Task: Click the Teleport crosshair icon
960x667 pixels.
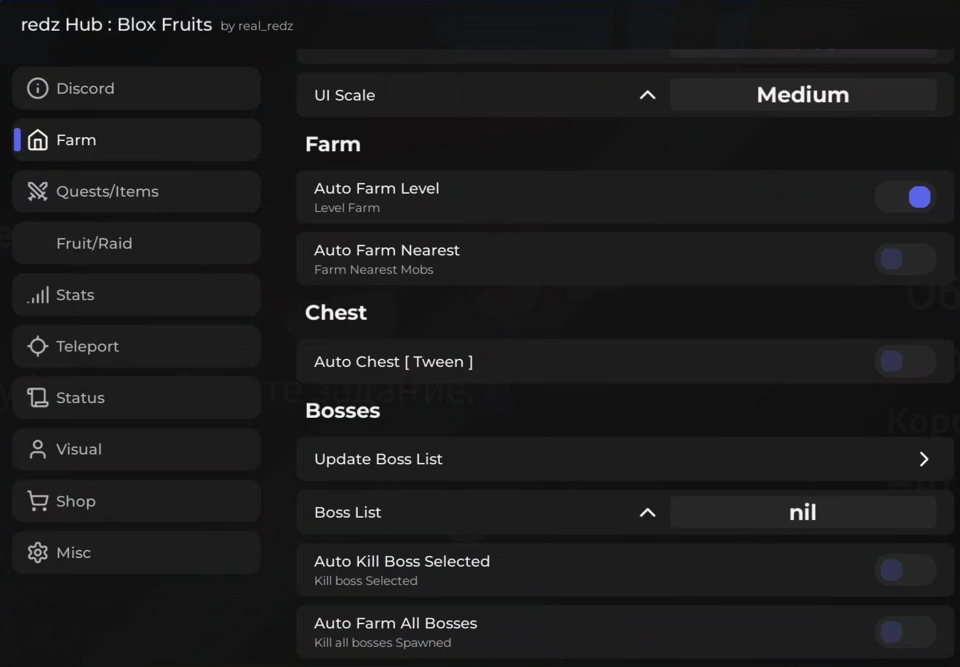Action: point(37,346)
